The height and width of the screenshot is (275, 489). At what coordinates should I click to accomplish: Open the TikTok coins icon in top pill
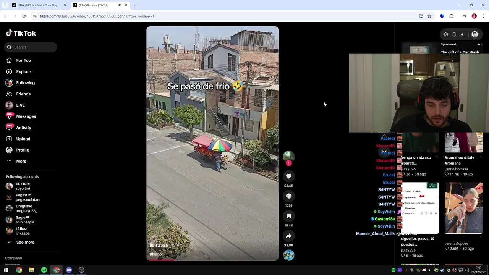(x=446, y=34)
